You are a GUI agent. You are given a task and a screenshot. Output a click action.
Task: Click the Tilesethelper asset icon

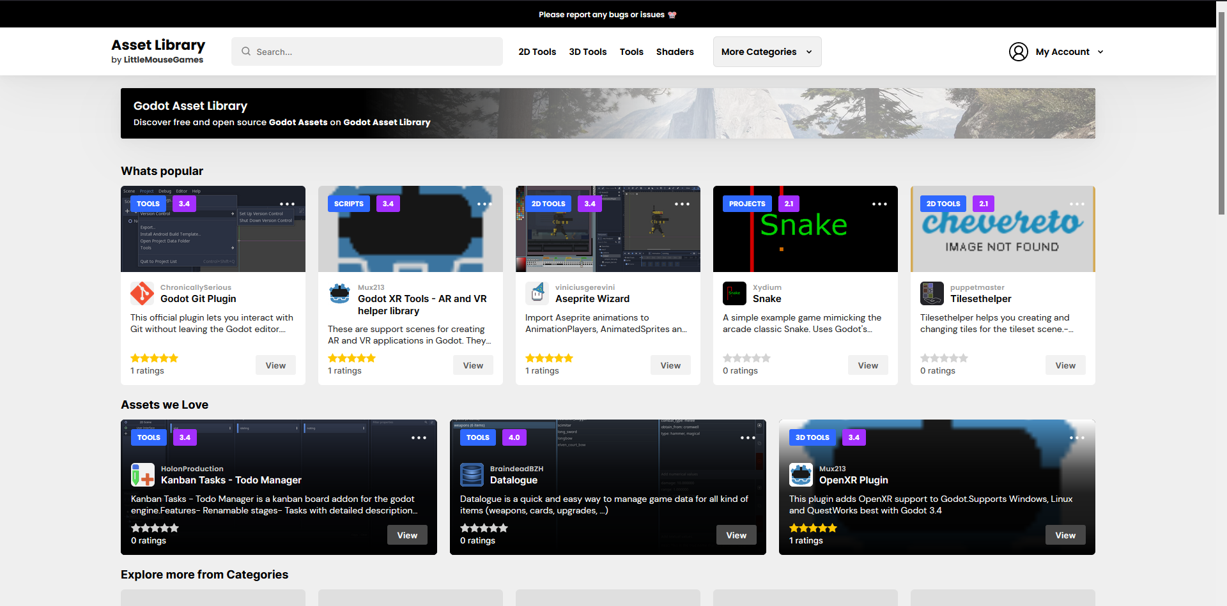click(x=932, y=293)
